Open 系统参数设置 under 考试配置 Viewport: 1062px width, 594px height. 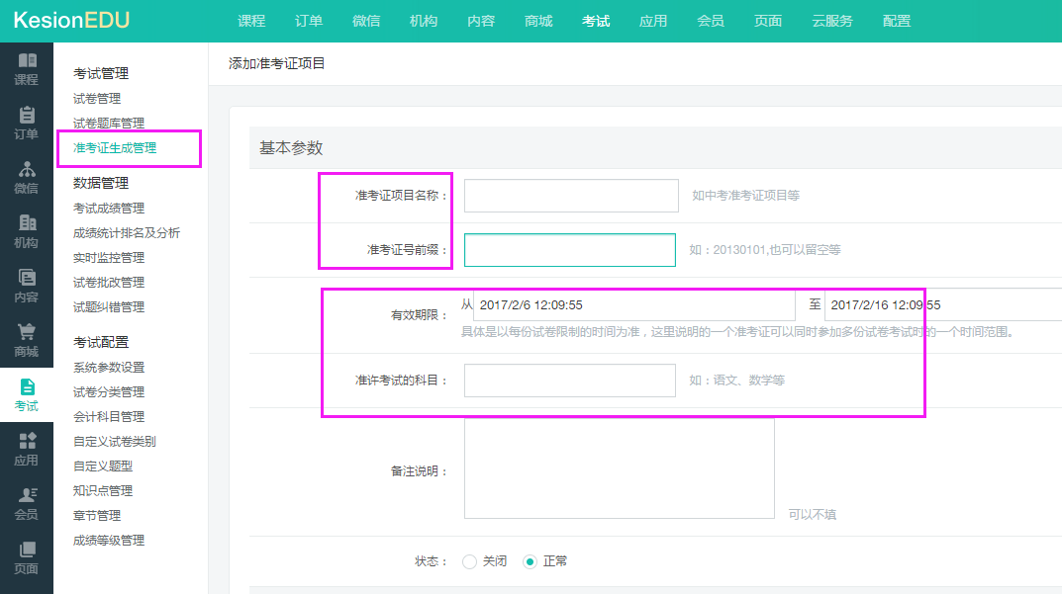point(109,368)
